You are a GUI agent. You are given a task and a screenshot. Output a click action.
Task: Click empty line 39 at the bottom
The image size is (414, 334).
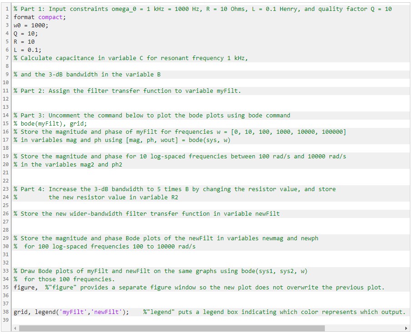pos(45,320)
